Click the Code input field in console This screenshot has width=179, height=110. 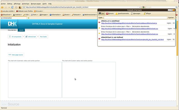pyautogui.click(x=135, y=17)
